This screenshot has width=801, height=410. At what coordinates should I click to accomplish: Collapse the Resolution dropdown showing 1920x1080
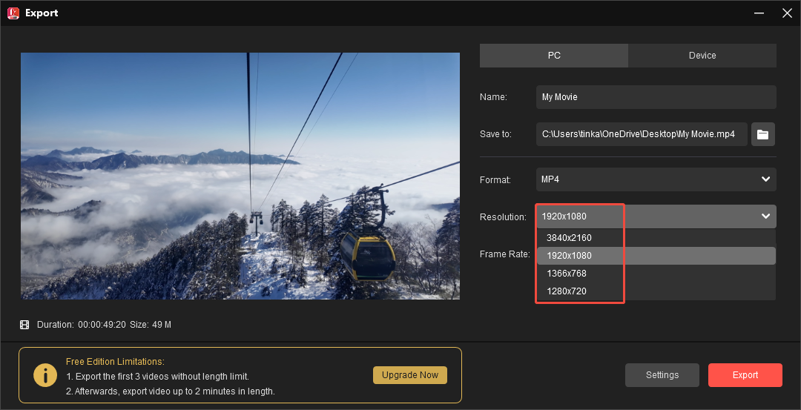(656, 216)
